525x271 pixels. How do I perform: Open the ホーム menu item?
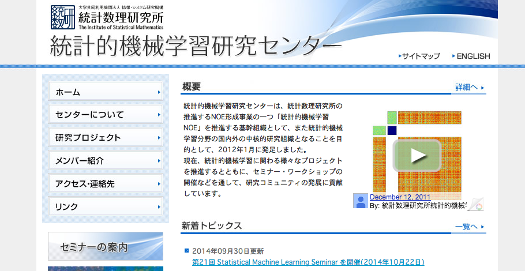click(x=106, y=91)
